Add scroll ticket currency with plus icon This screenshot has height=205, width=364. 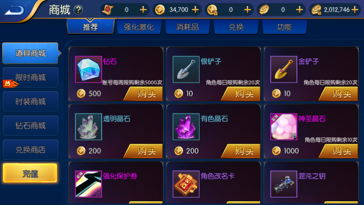click(143, 10)
